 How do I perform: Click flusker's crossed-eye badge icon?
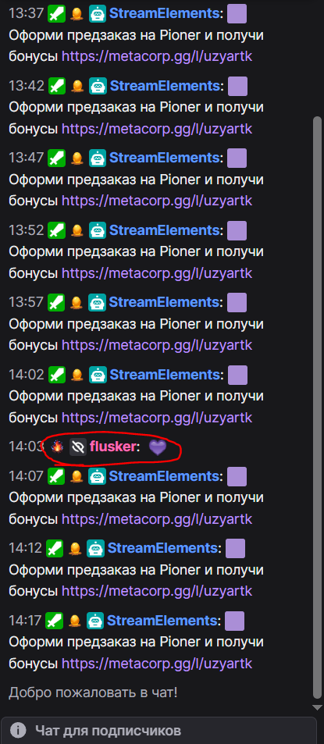[78, 447]
